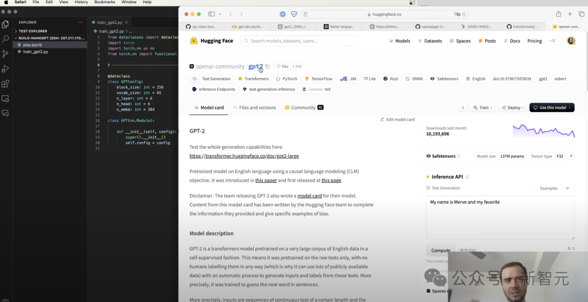Open the Train dropdown
This screenshot has height=302, width=588.
tap(482, 108)
